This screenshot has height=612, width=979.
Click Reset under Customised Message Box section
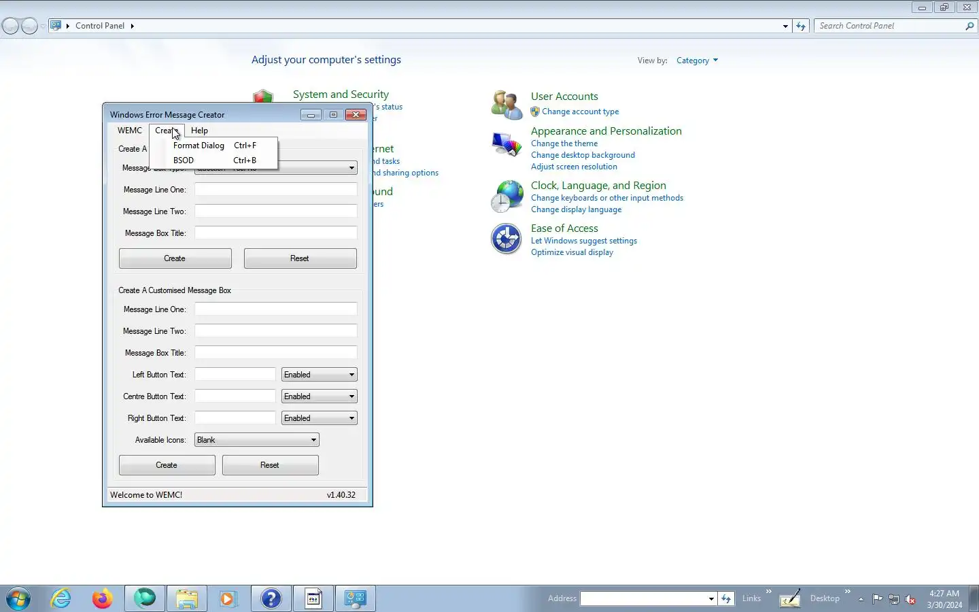click(x=270, y=465)
